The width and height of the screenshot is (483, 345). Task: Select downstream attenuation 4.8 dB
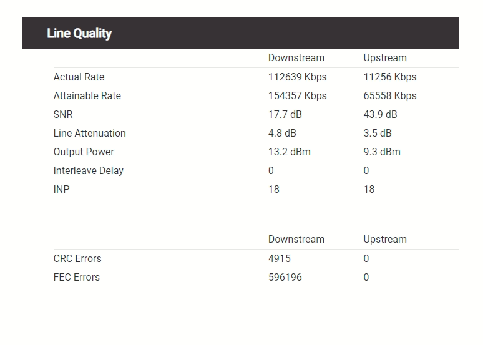[x=282, y=134]
